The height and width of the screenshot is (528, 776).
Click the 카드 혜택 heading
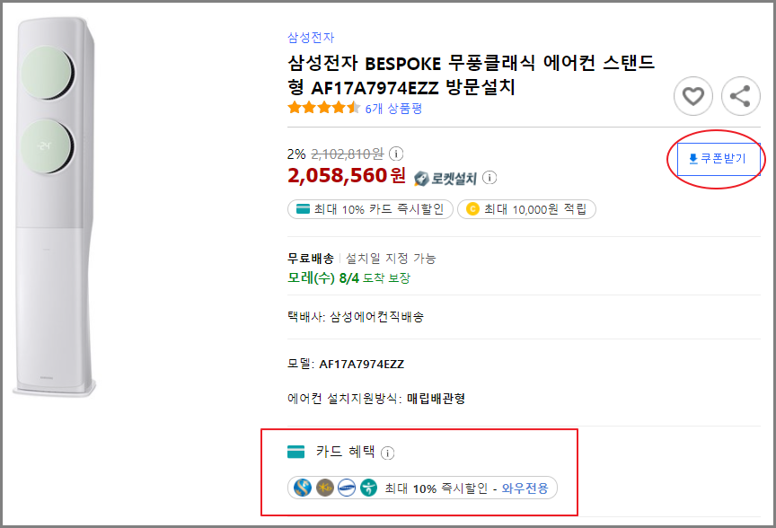(x=346, y=452)
